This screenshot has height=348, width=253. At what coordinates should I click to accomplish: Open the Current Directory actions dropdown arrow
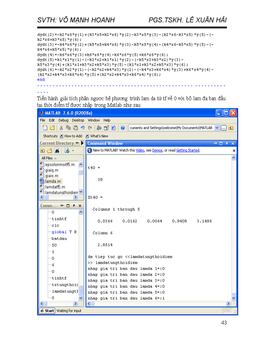point(73,151)
